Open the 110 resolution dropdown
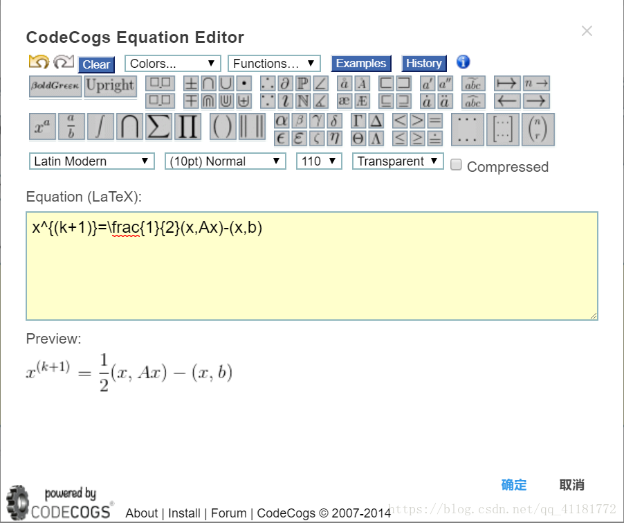Viewport: 624px width, 523px height. point(319,161)
